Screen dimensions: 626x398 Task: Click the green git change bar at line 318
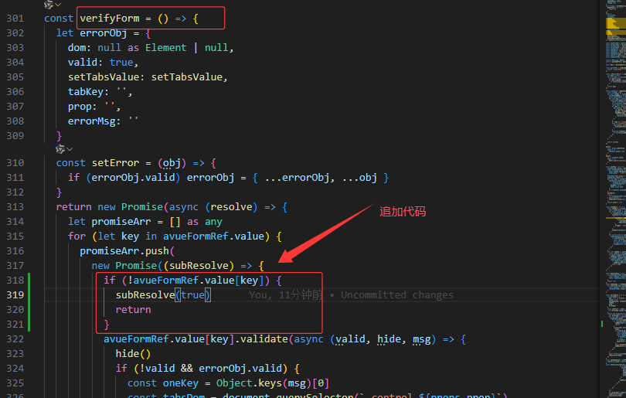29,280
